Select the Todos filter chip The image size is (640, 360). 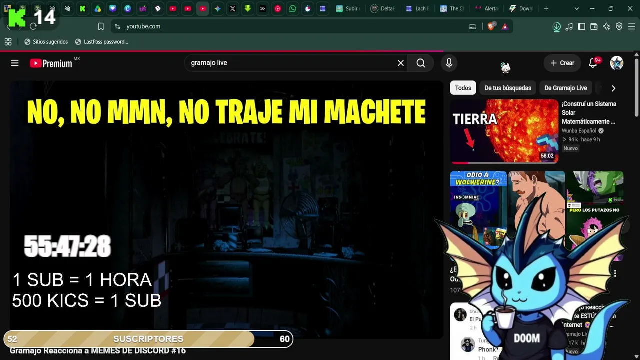pyautogui.click(x=463, y=88)
